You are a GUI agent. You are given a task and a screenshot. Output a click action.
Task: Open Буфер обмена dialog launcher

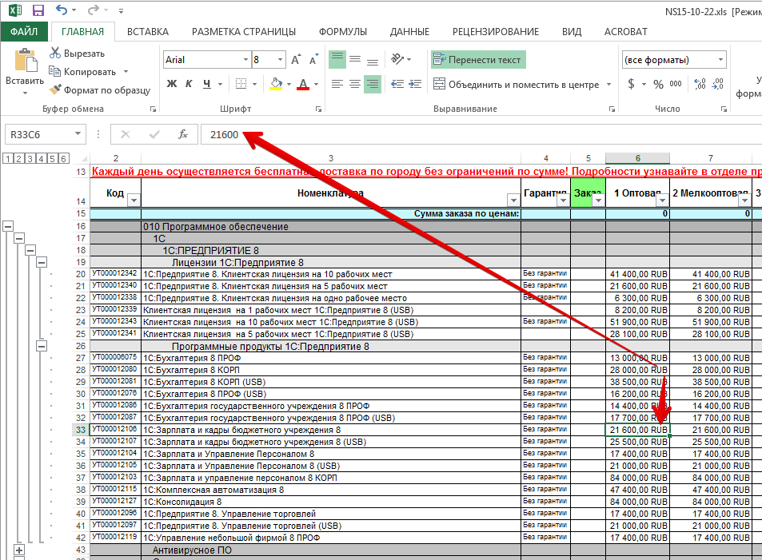[x=153, y=109]
